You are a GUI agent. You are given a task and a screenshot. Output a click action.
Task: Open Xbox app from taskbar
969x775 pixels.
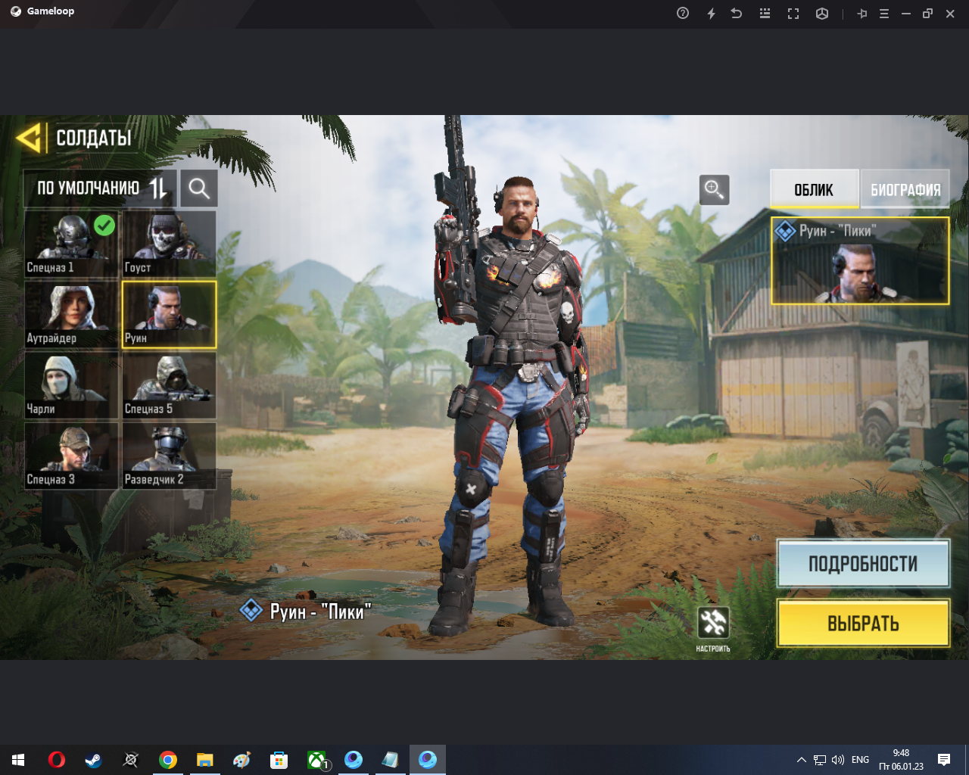316,760
